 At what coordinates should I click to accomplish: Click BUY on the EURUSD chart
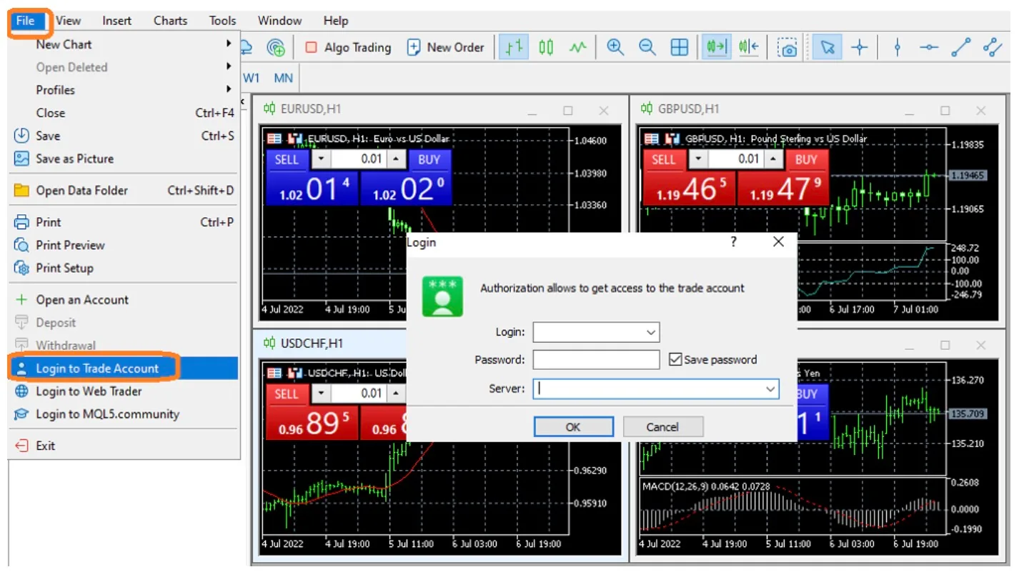click(x=429, y=159)
